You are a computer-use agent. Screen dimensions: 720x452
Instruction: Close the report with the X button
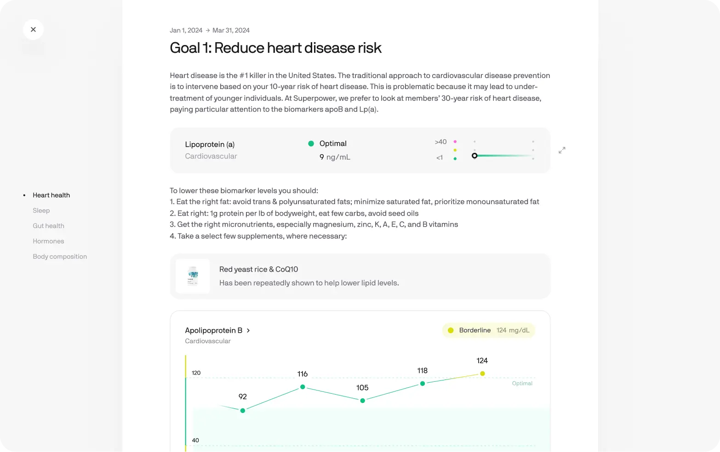33,29
